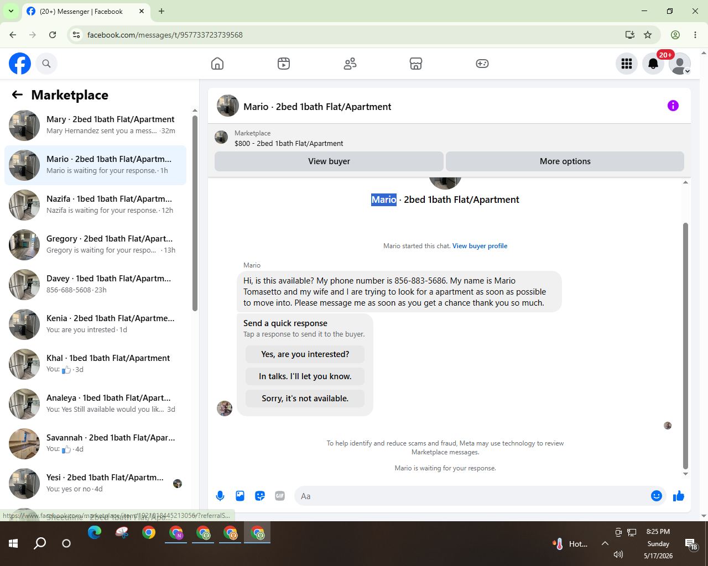Open the notifications bell with 20+ badge
The image size is (708, 566).
(653, 64)
